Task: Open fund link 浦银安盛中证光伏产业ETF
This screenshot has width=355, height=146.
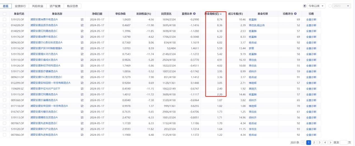Action: tap(45, 89)
